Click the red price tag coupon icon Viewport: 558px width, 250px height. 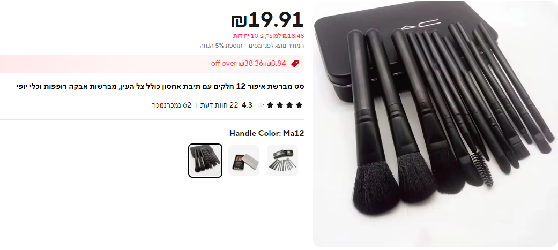point(295,64)
